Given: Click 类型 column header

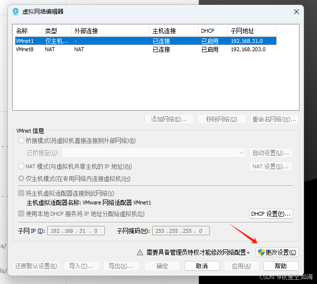Looking at the screenshot, I should click(57, 31).
